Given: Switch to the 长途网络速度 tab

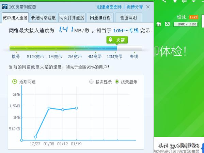Looking at the screenshot, I should 44,18.
